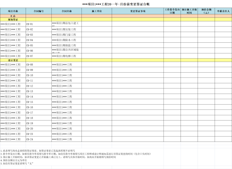Click empty 单据责任人 cell in CB-24 row
This screenshot has height=169, width=232.
coord(223,139)
